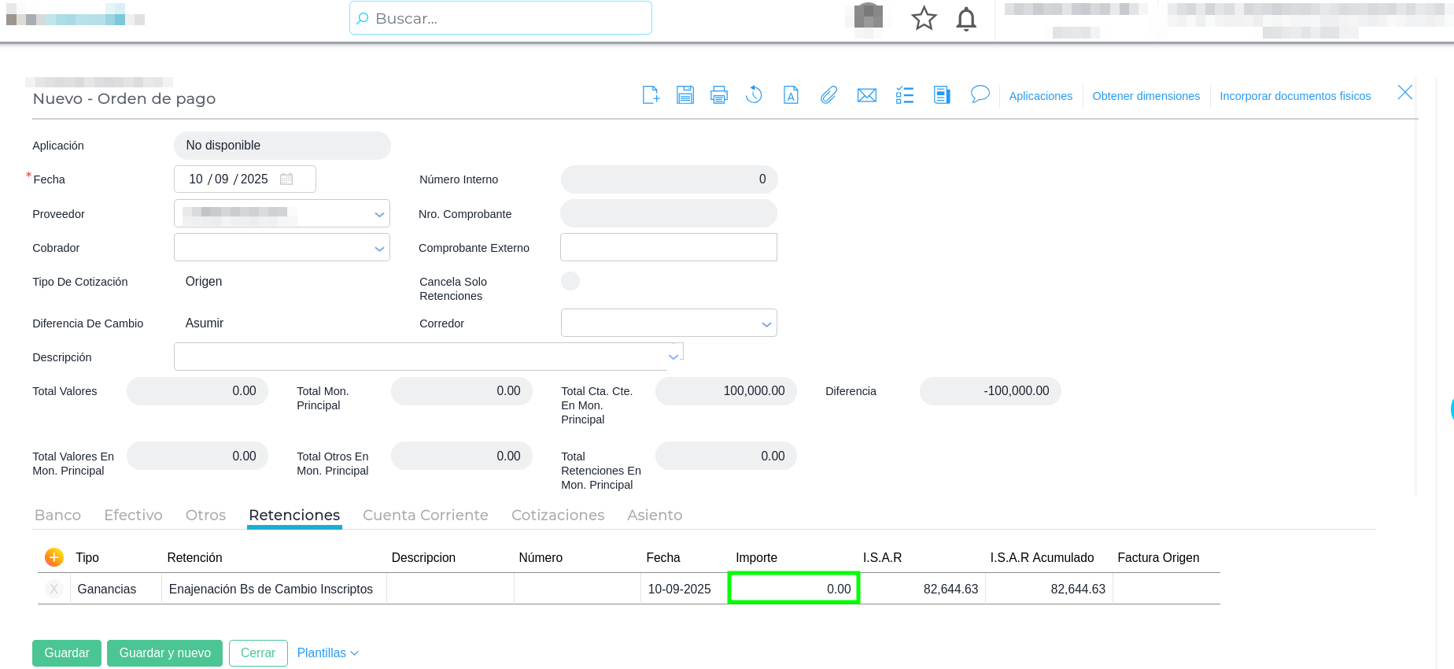Switch to the Cuenta Corriente tab
The image size is (1454, 669).
click(x=425, y=515)
